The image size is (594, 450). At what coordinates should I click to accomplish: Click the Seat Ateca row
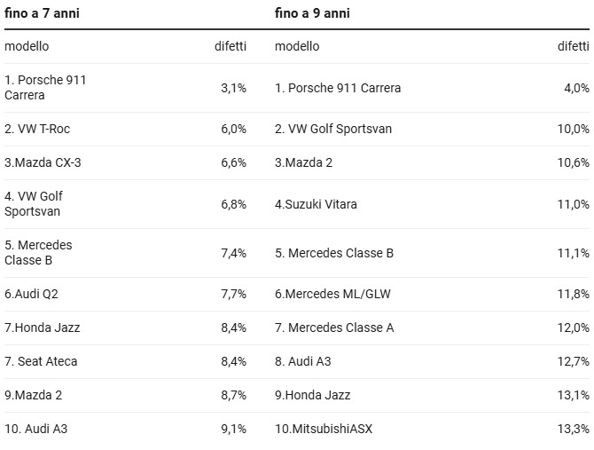click(x=41, y=361)
